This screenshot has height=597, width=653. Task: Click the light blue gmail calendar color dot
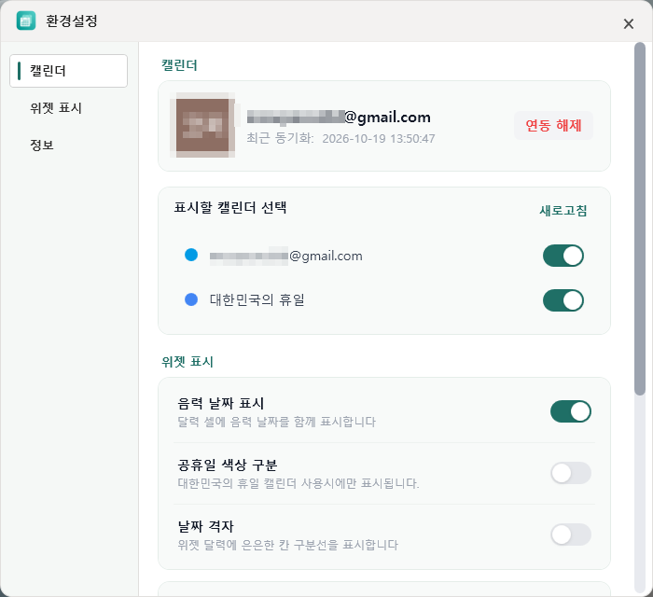coord(191,255)
